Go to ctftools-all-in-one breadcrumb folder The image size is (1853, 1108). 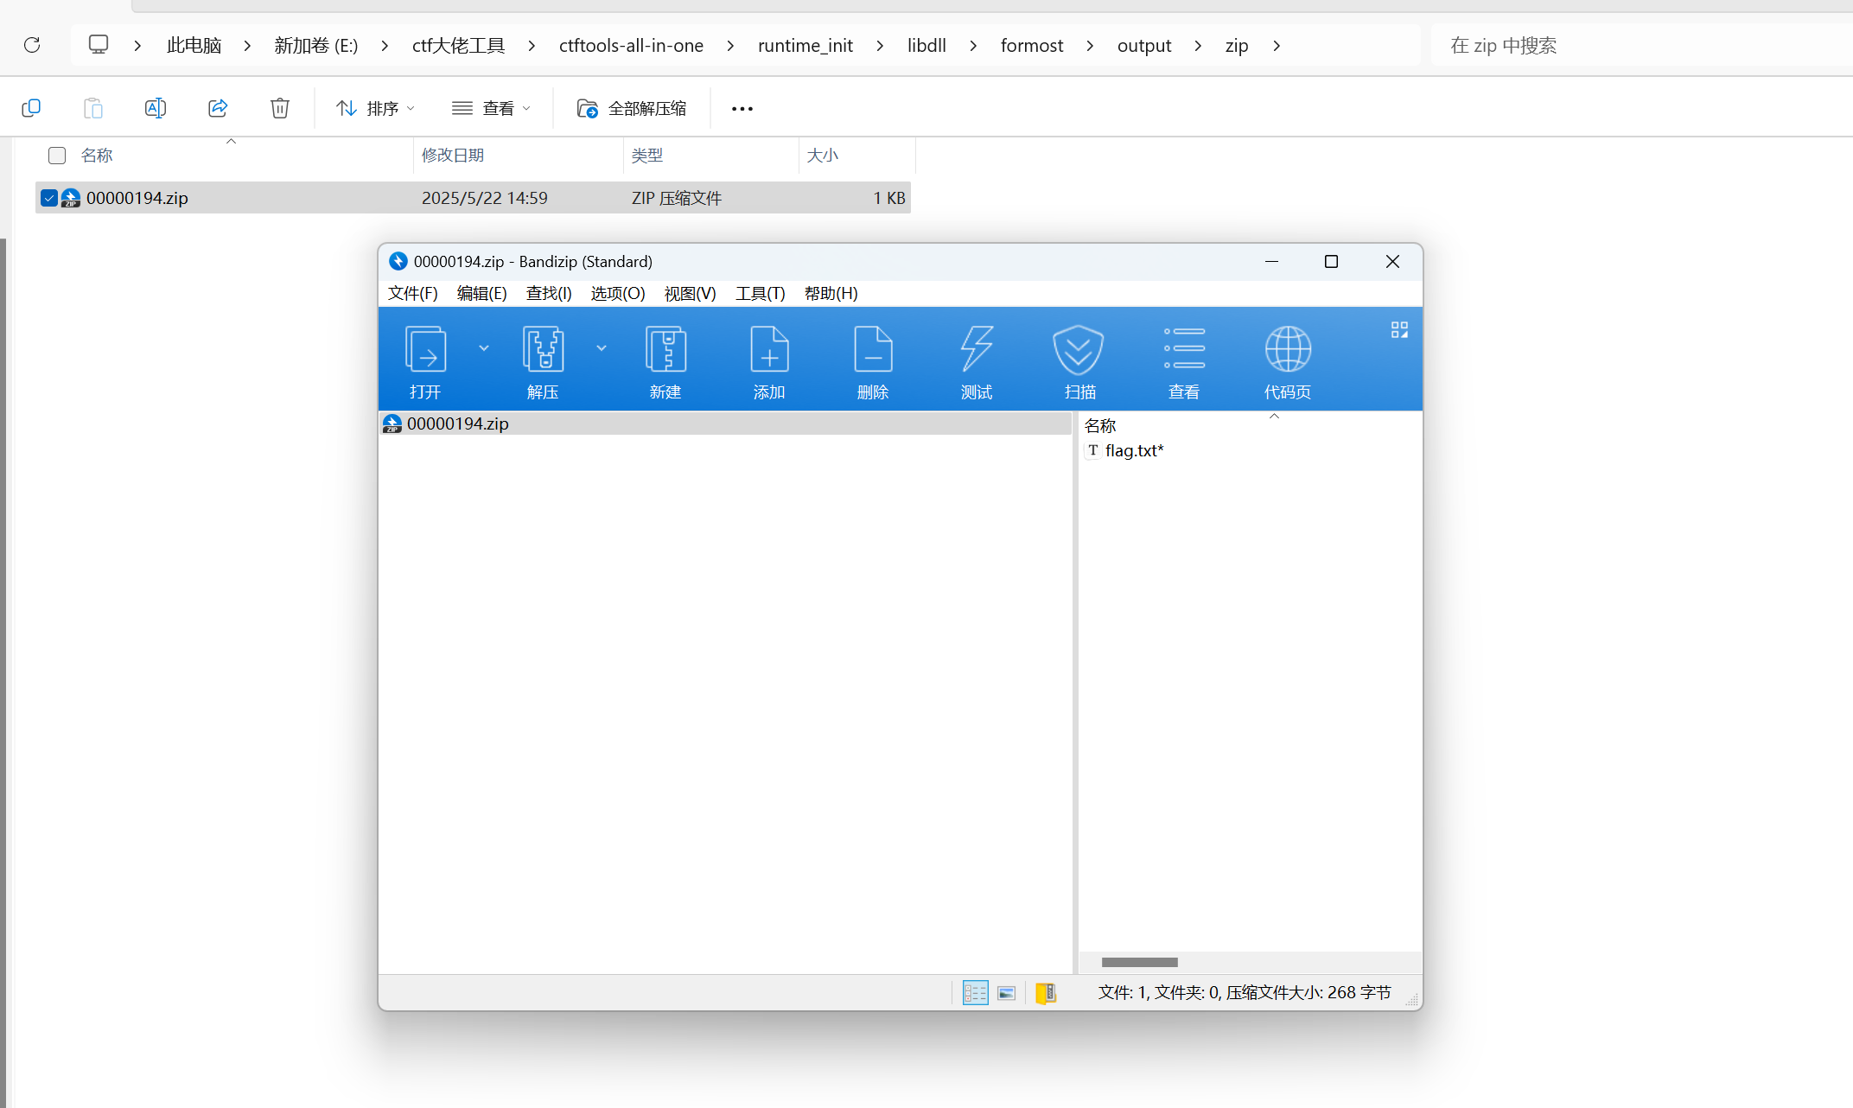631,46
